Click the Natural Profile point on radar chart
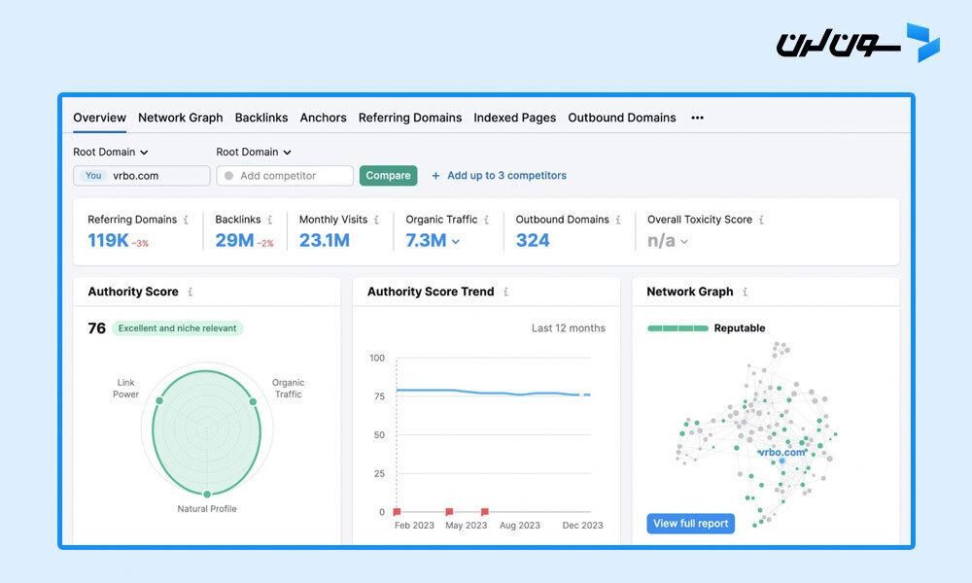972x583 pixels. pos(207,494)
